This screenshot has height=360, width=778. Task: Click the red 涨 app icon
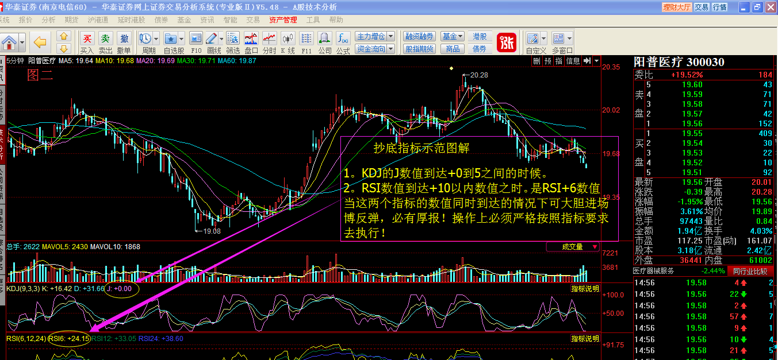(507, 42)
